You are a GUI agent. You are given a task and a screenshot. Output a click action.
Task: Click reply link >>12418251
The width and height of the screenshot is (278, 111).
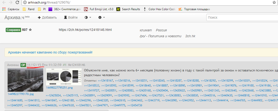[x=140, y=81]
